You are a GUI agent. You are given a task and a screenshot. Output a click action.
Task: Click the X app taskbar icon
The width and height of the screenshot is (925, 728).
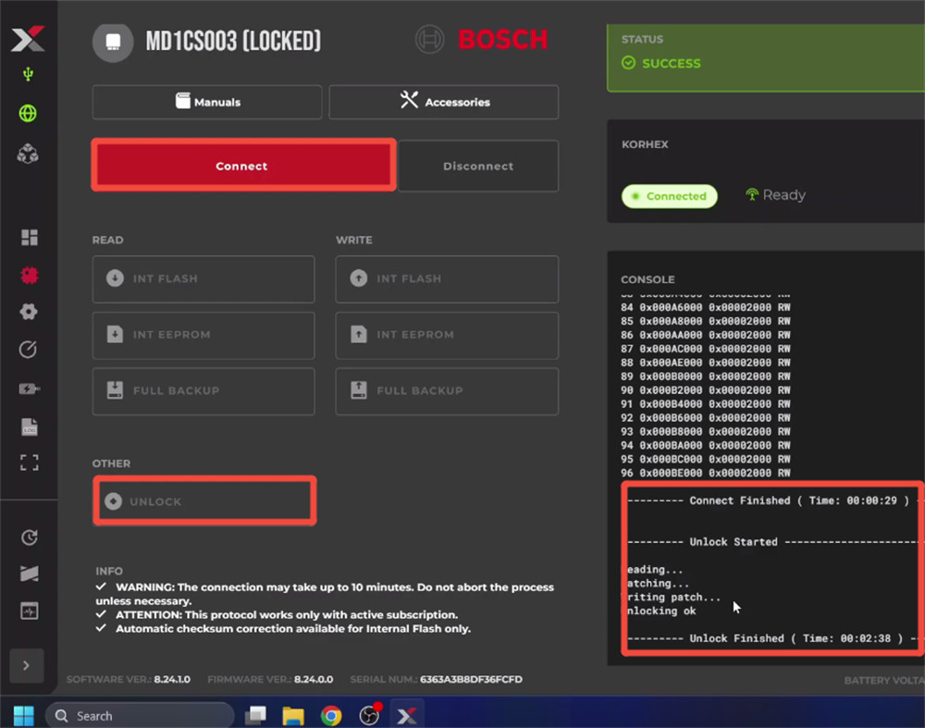point(407,716)
